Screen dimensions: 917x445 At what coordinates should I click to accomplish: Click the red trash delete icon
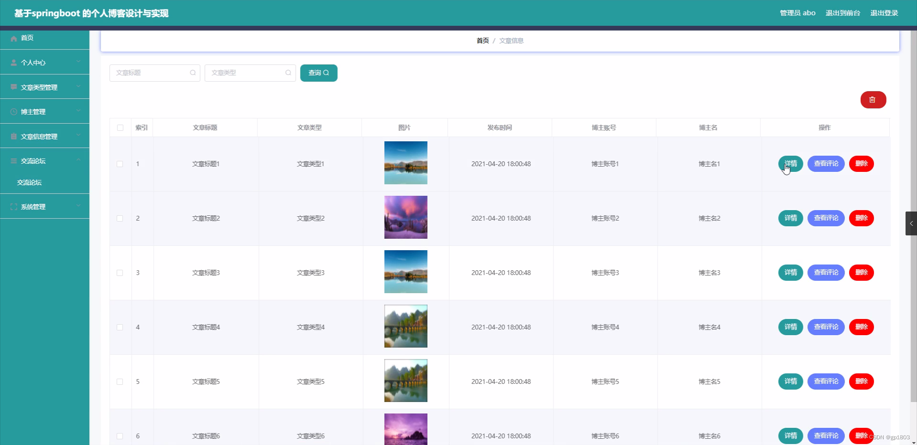tap(873, 100)
